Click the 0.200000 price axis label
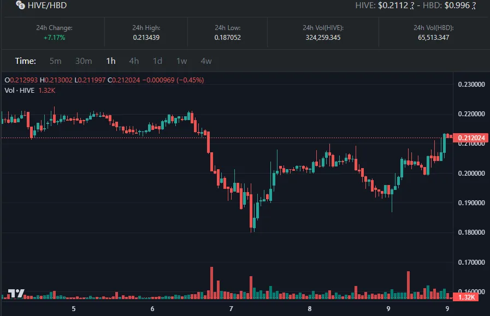 (x=471, y=174)
